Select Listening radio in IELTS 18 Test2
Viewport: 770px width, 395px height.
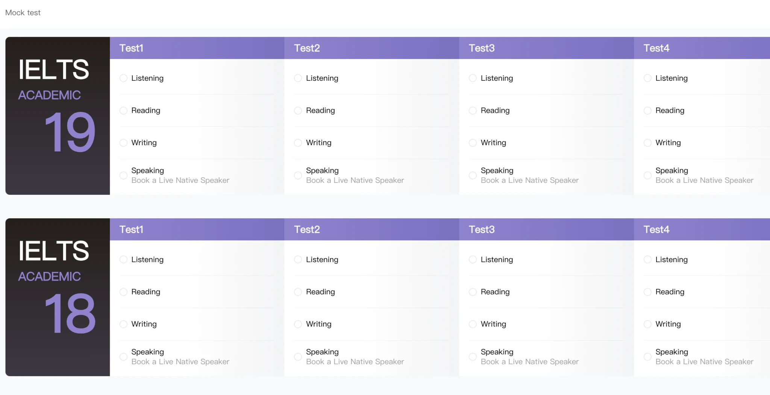tap(298, 259)
